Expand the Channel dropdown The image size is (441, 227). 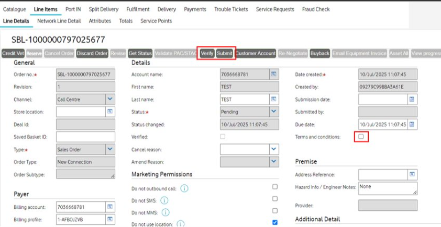pyautogui.click(x=110, y=99)
